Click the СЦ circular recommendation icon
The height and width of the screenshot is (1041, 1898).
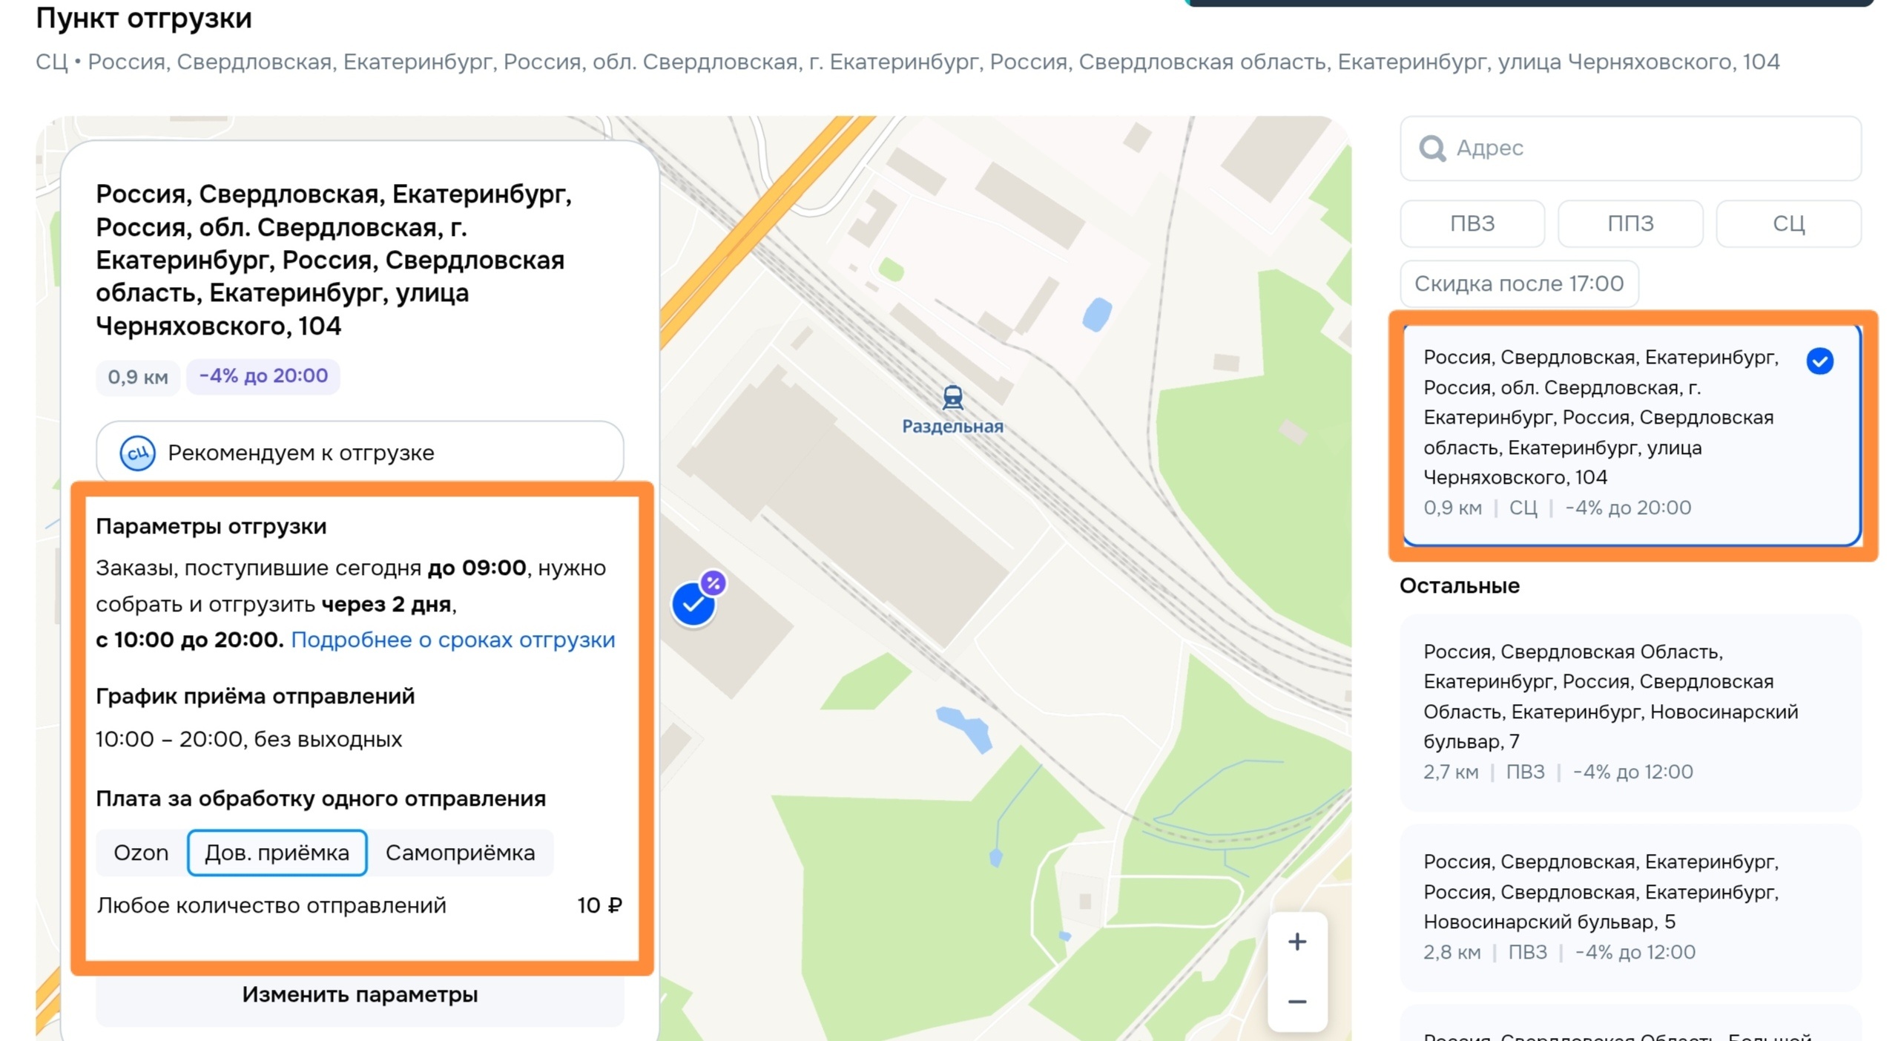(137, 453)
